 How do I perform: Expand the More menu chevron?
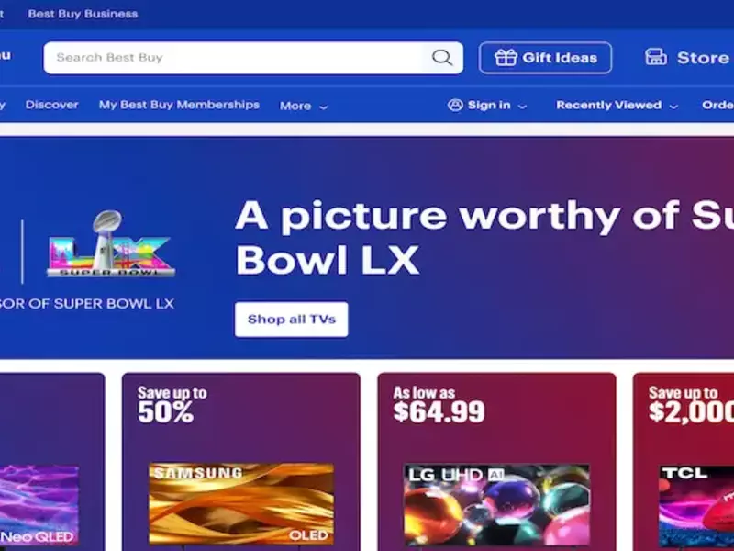[323, 107]
